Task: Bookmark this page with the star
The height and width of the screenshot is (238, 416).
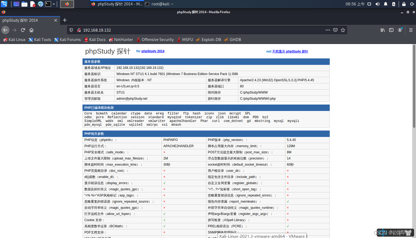Action: pyautogui.click(x=343, y=30)
